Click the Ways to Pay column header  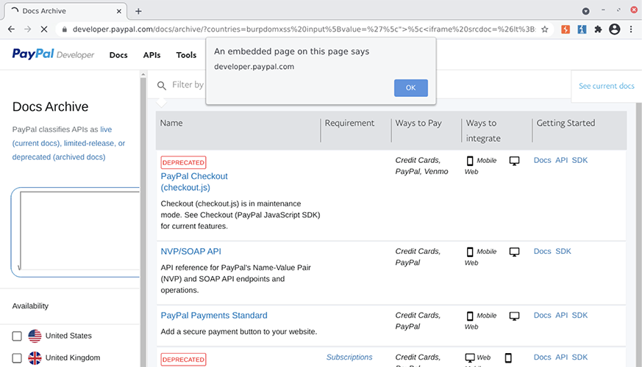(418, 123)
